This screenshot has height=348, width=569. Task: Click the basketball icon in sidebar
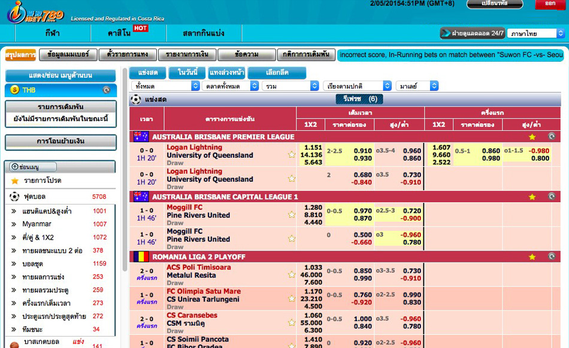click(14, 344)
